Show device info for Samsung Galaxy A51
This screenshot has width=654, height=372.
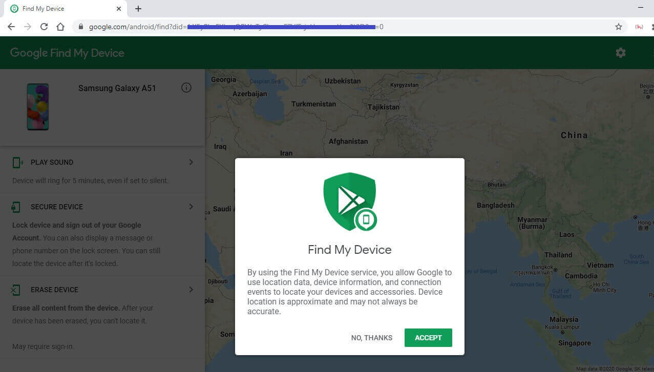click(x=186, y=87)
